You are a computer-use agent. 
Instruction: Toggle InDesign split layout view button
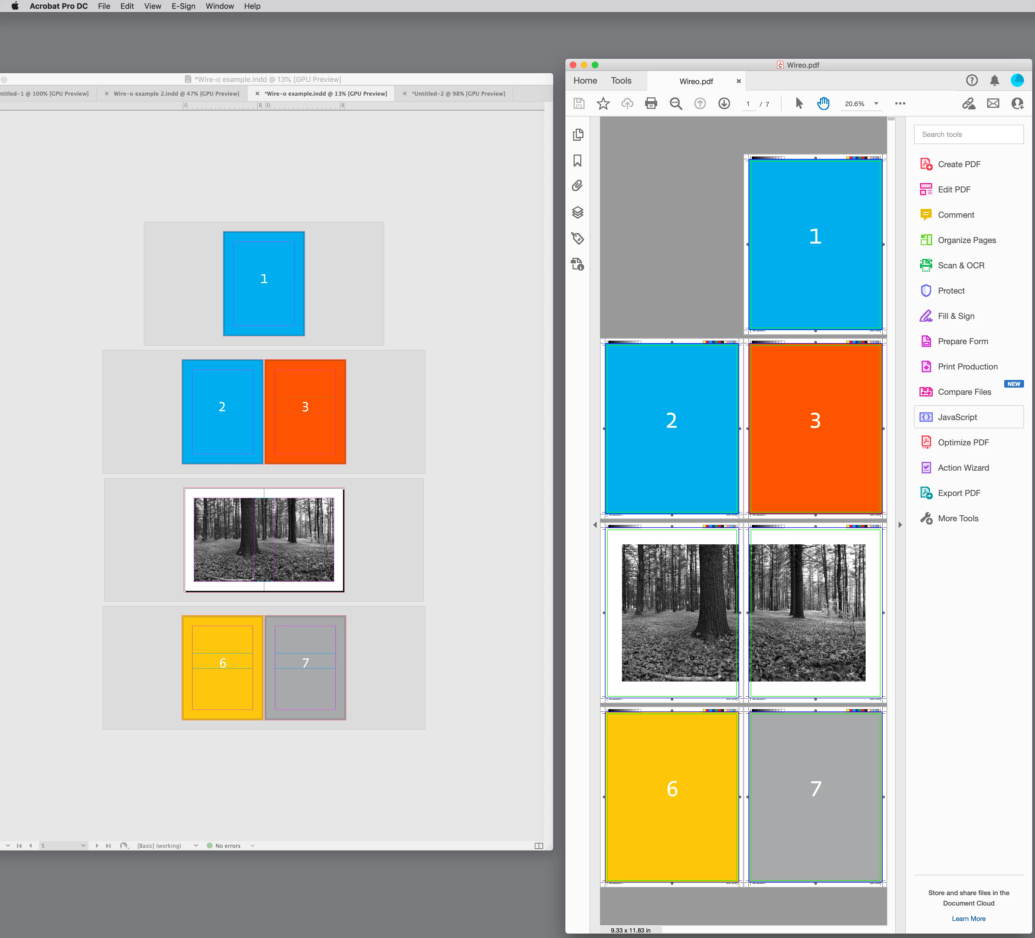(539, 846)
